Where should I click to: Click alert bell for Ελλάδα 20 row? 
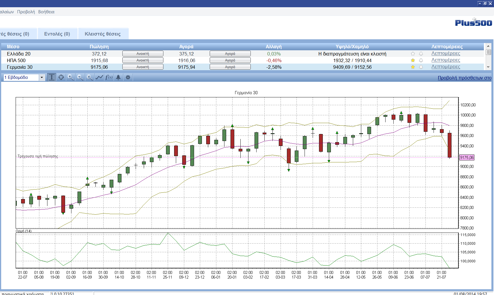421,54
